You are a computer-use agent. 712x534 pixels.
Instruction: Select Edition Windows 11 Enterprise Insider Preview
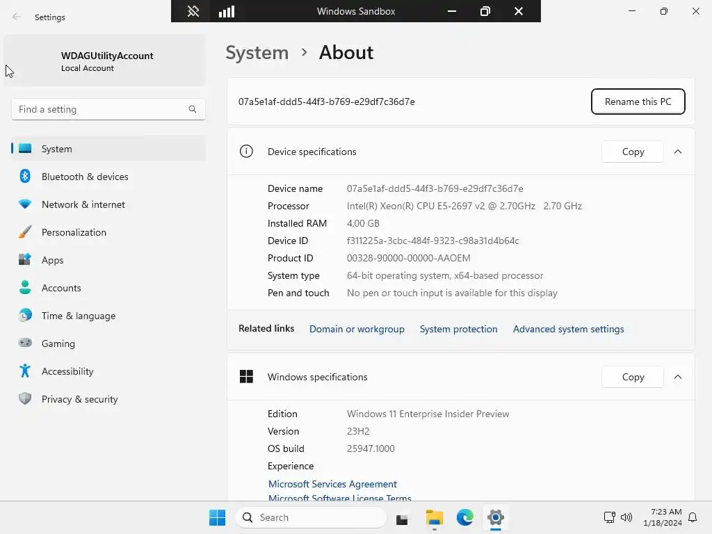428,414
